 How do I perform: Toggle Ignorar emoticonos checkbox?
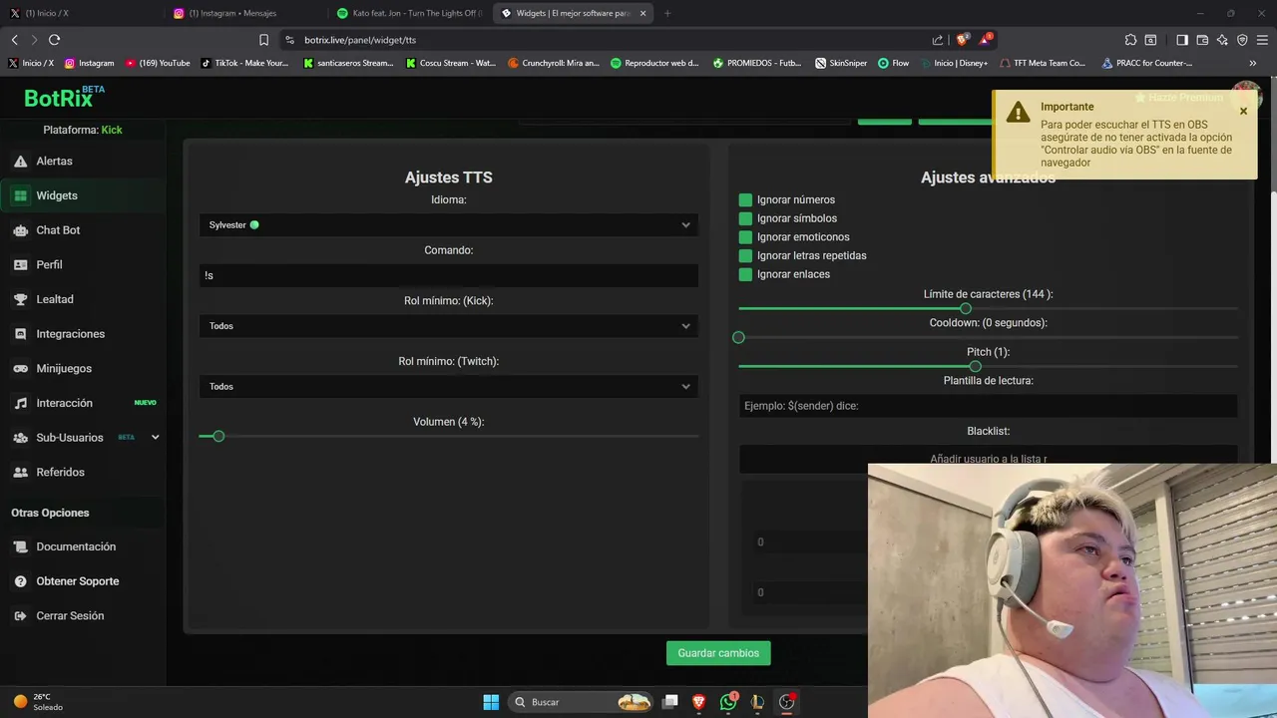[x=745, y=237]
